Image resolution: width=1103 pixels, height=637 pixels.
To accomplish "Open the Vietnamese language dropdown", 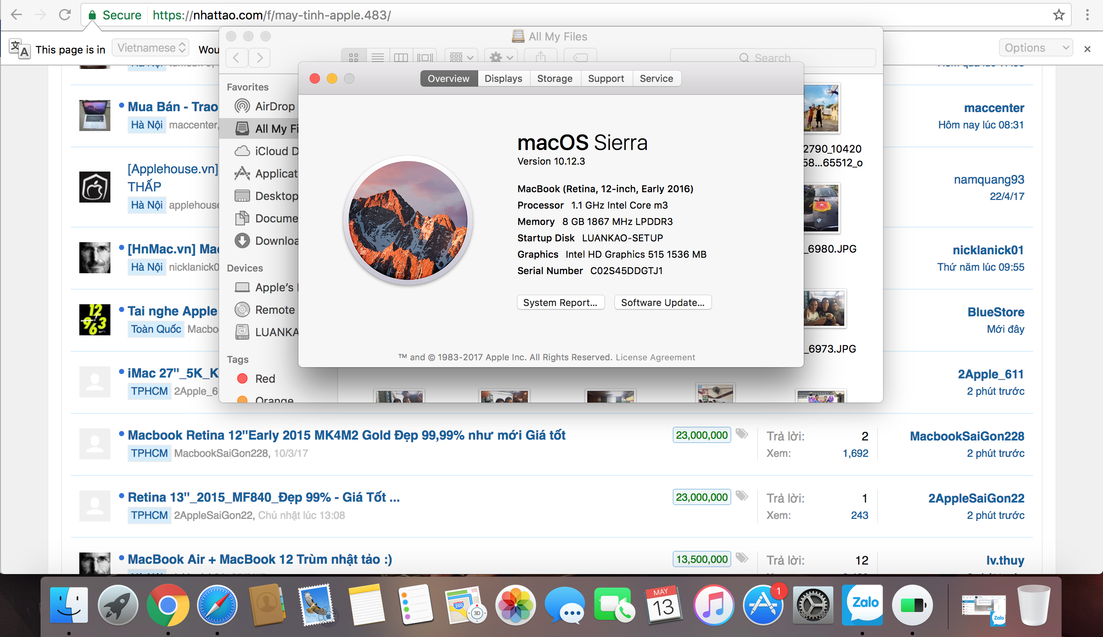I will point(150,48).
